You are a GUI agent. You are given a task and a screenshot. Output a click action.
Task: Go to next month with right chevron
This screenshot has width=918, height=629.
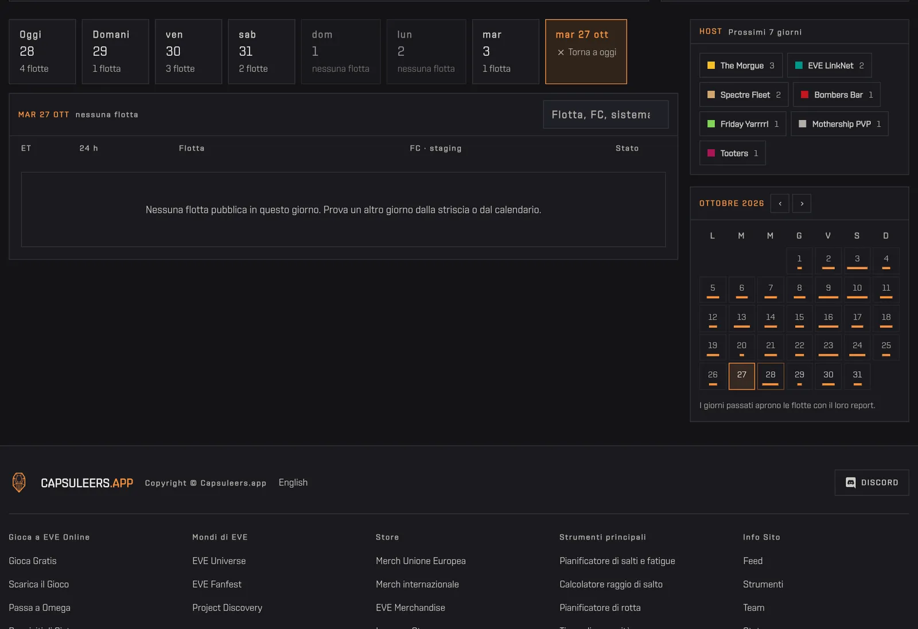802,204
